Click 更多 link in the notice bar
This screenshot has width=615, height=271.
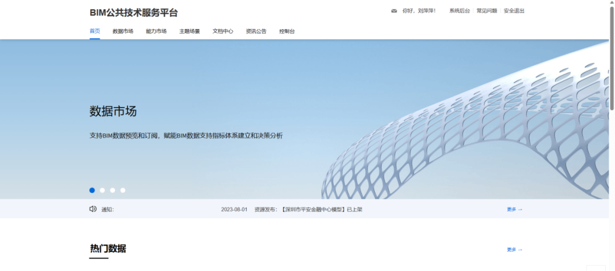515,209
